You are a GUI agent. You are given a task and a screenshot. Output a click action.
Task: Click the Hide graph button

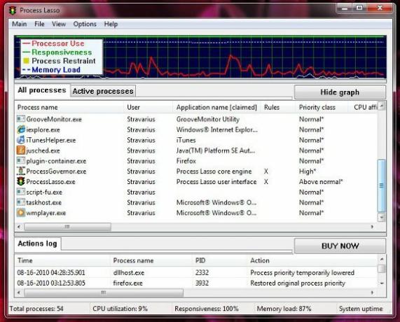tap(340, 92)
